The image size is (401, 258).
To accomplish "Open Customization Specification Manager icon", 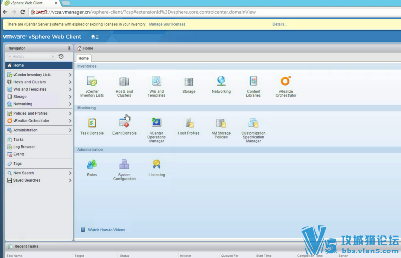I will click(x=254, y=123).
